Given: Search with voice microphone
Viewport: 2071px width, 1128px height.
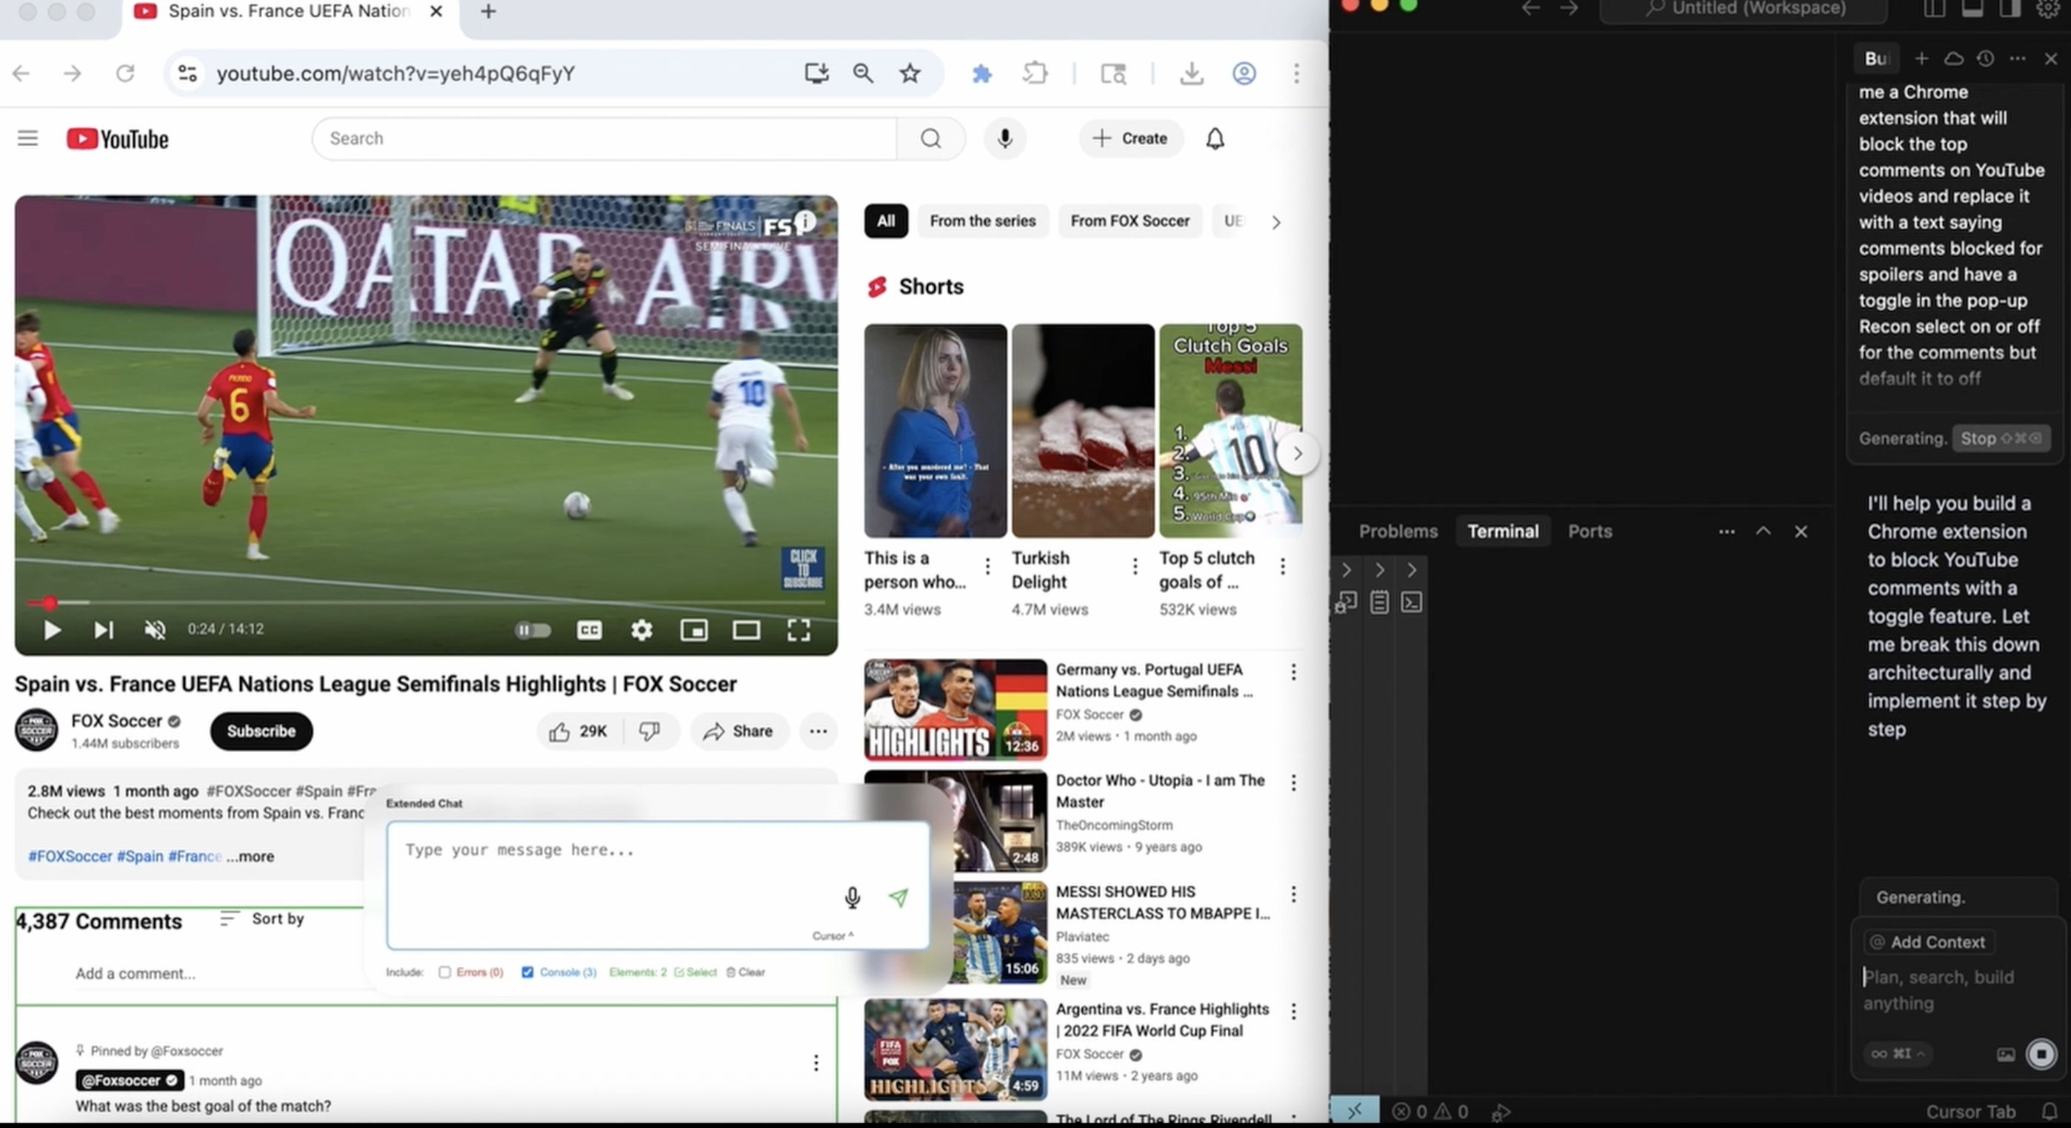Looking at the screenshot, I should tap(1005, 138).
